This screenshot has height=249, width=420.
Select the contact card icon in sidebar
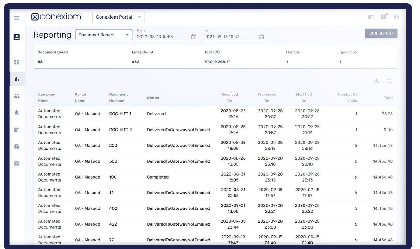point(17,37)
